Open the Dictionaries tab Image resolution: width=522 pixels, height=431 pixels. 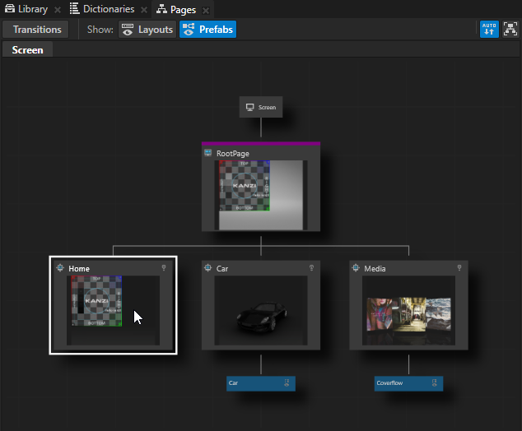(101, 10)
